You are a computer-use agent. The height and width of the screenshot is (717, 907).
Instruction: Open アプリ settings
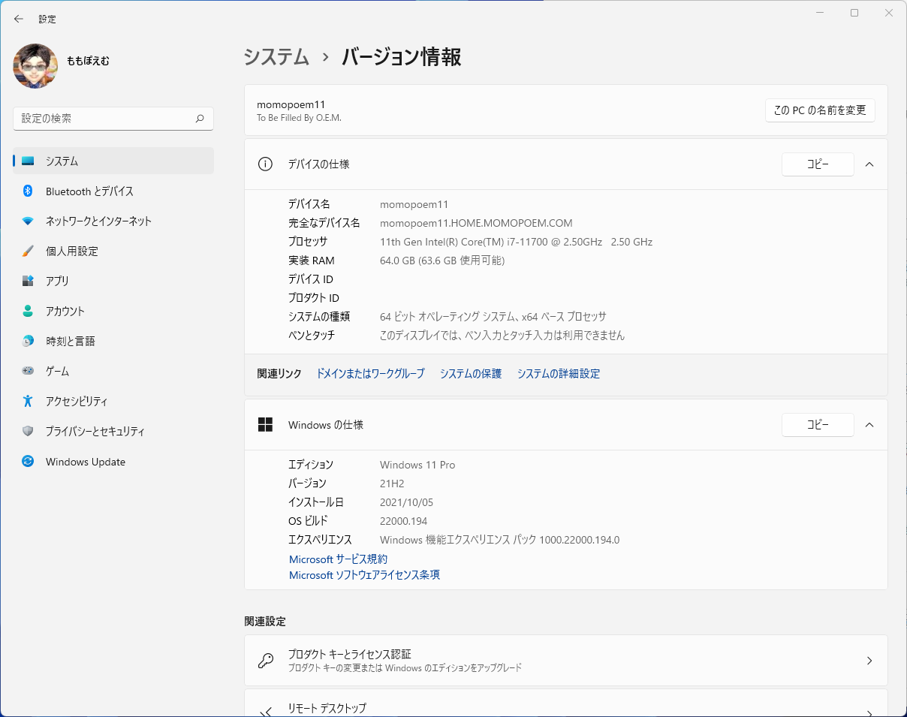pos(113,281)
